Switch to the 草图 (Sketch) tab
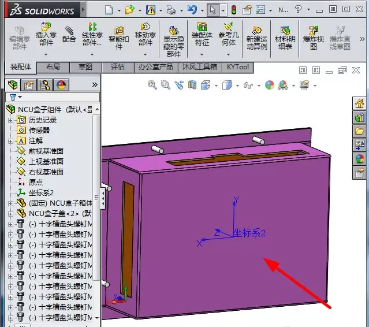 [x=85, y=68]
